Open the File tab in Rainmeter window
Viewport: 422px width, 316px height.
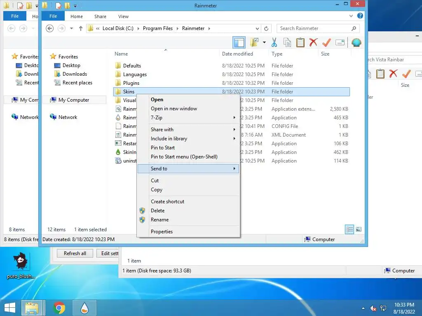(53, 16)
